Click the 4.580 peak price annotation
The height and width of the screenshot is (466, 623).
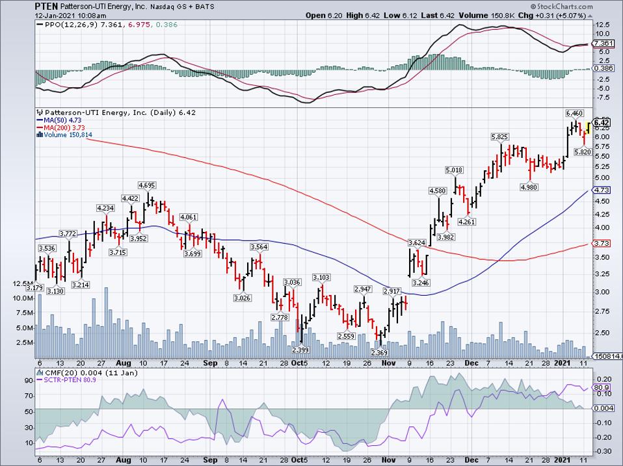pos(438,191)
